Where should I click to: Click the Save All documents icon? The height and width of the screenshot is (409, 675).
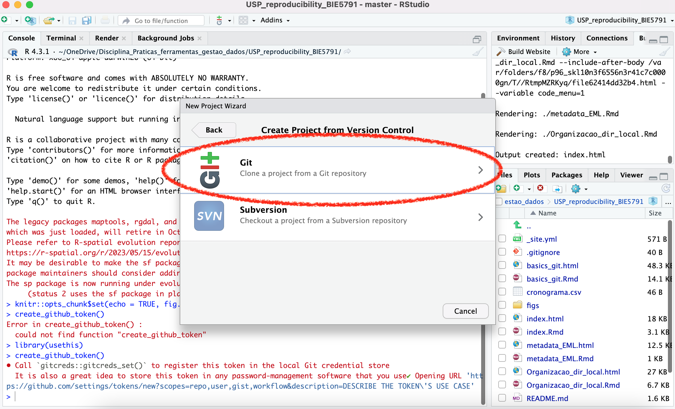click(87, 20)
